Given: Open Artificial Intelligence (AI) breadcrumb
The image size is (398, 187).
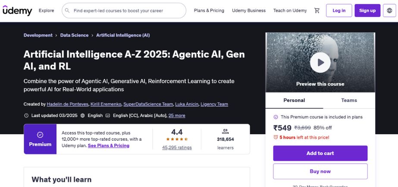Looking at the screenshot, I should (123, 35).
